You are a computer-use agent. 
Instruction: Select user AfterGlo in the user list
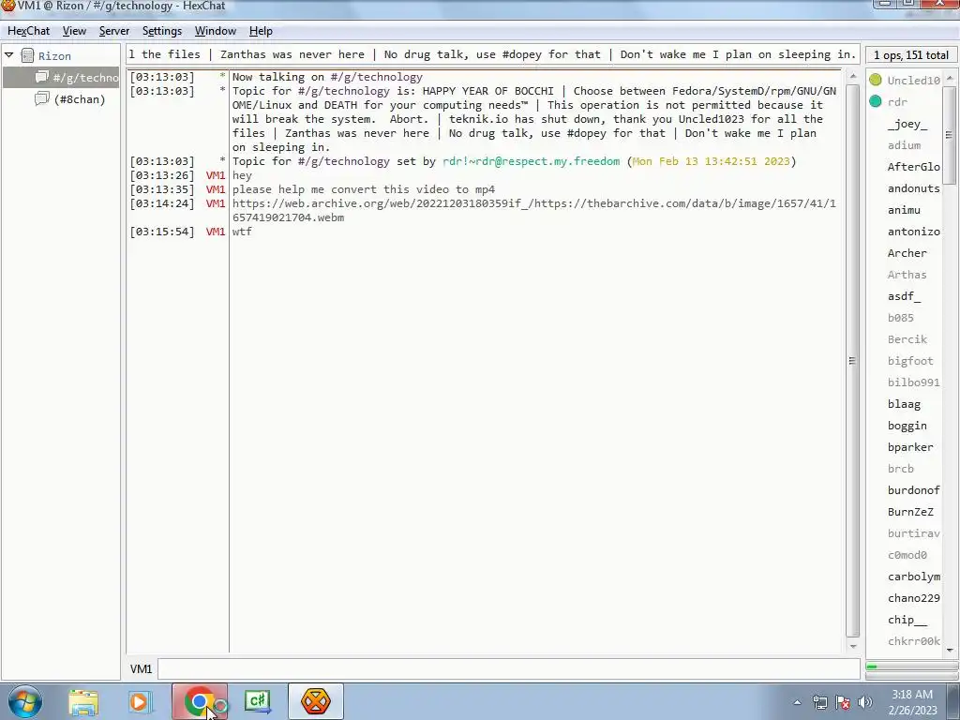(x=913, y=167)
